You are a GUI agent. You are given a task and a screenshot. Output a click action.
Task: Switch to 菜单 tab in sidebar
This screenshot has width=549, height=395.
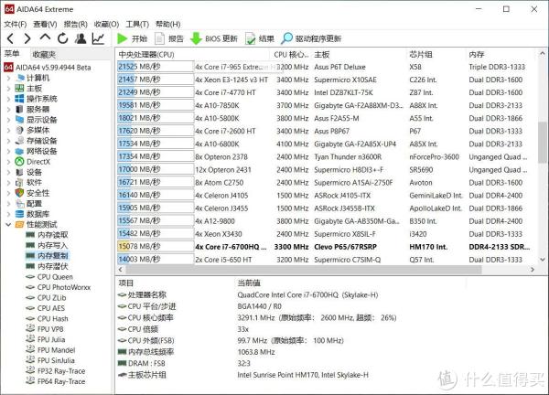[12, 54]
